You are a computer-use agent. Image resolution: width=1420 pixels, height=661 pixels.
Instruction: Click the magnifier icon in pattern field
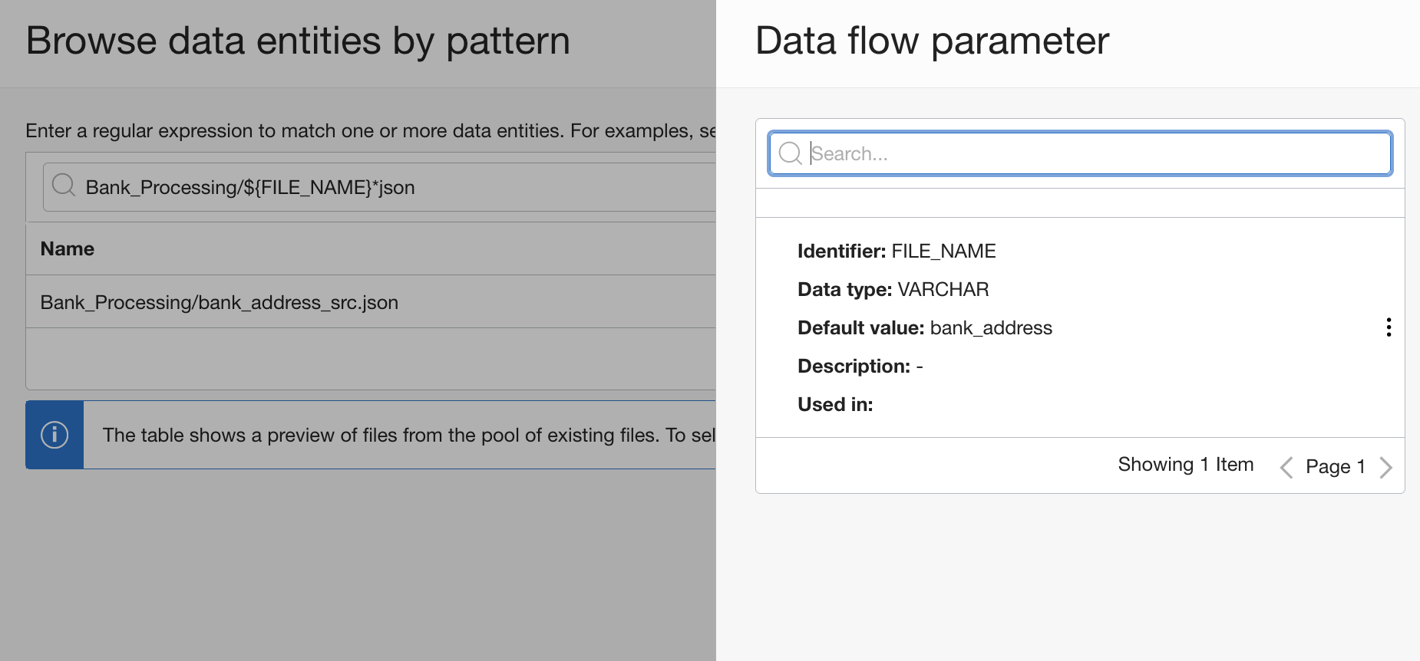point(64,185)
